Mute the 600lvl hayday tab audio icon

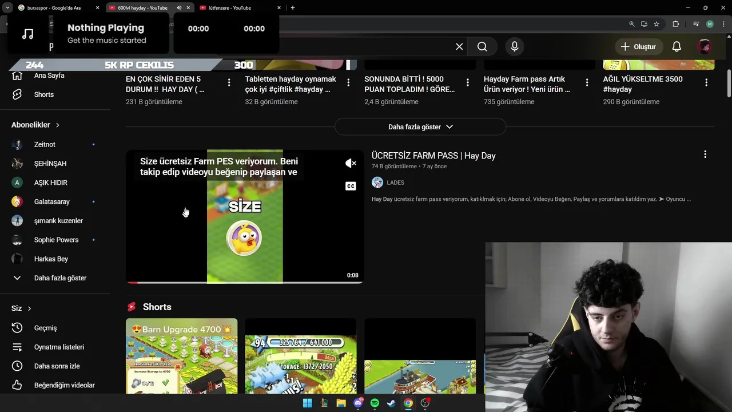tap(179, 8)
